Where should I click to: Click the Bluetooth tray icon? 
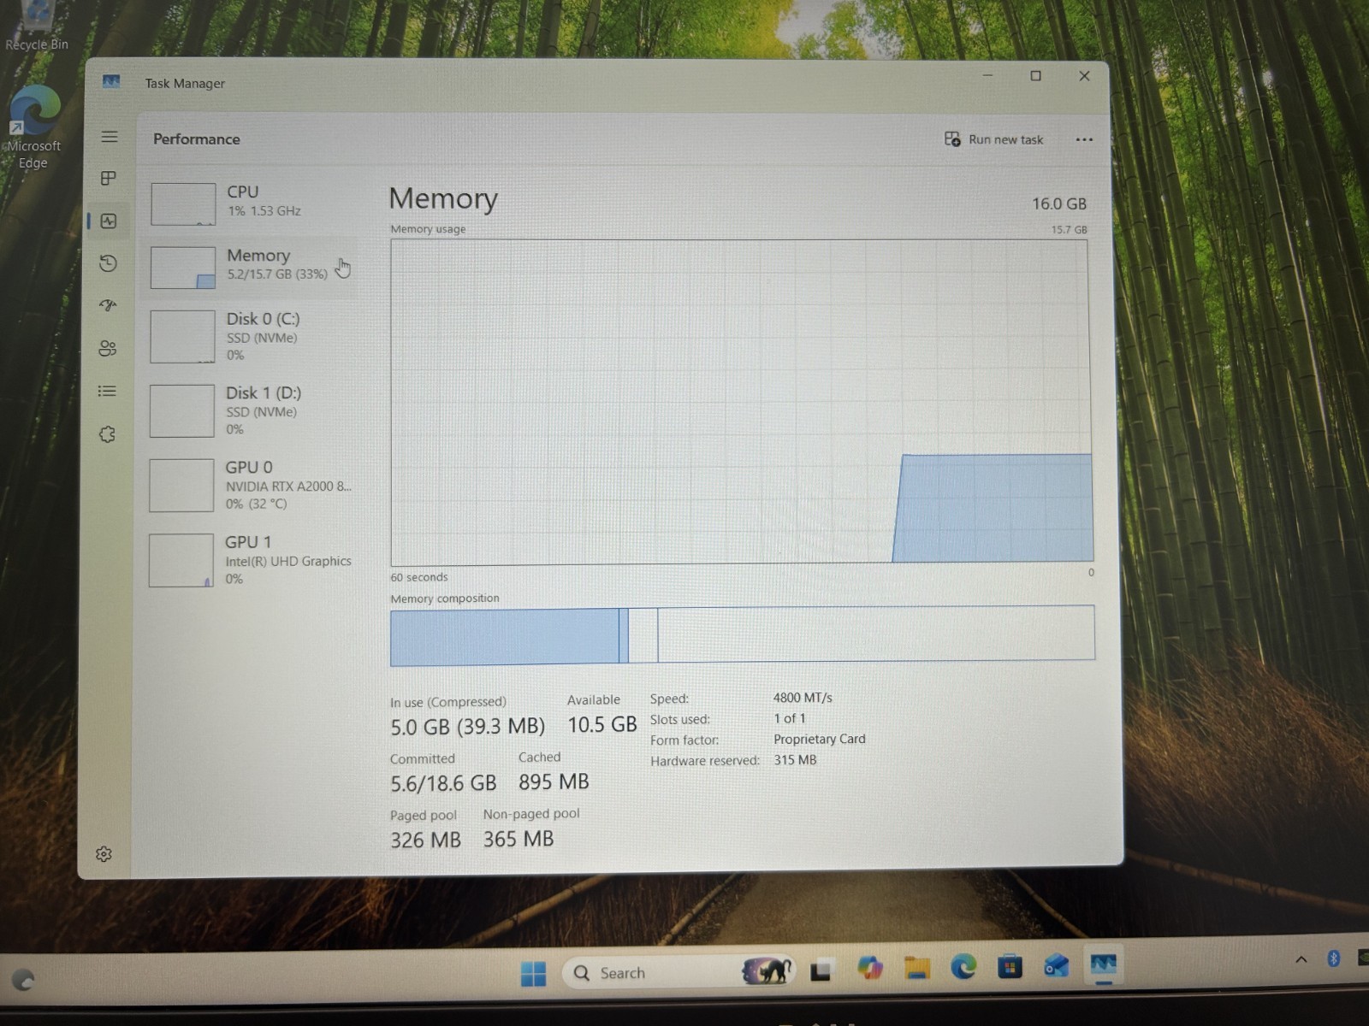click(1333, 958)
